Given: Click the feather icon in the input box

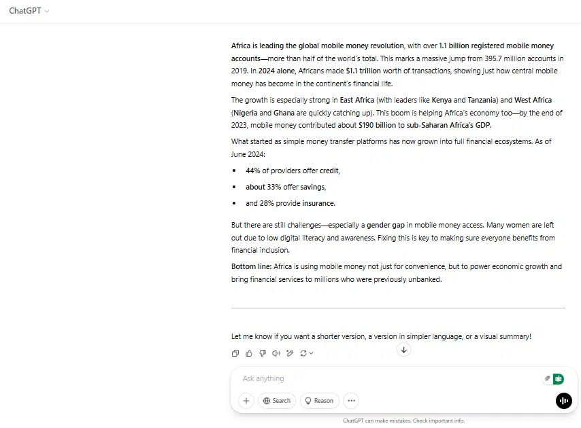Looking at the screenshot, I should point(547,378).
